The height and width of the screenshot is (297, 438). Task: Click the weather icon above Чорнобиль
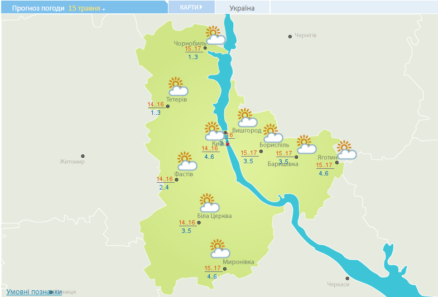[x=215, y=35]
